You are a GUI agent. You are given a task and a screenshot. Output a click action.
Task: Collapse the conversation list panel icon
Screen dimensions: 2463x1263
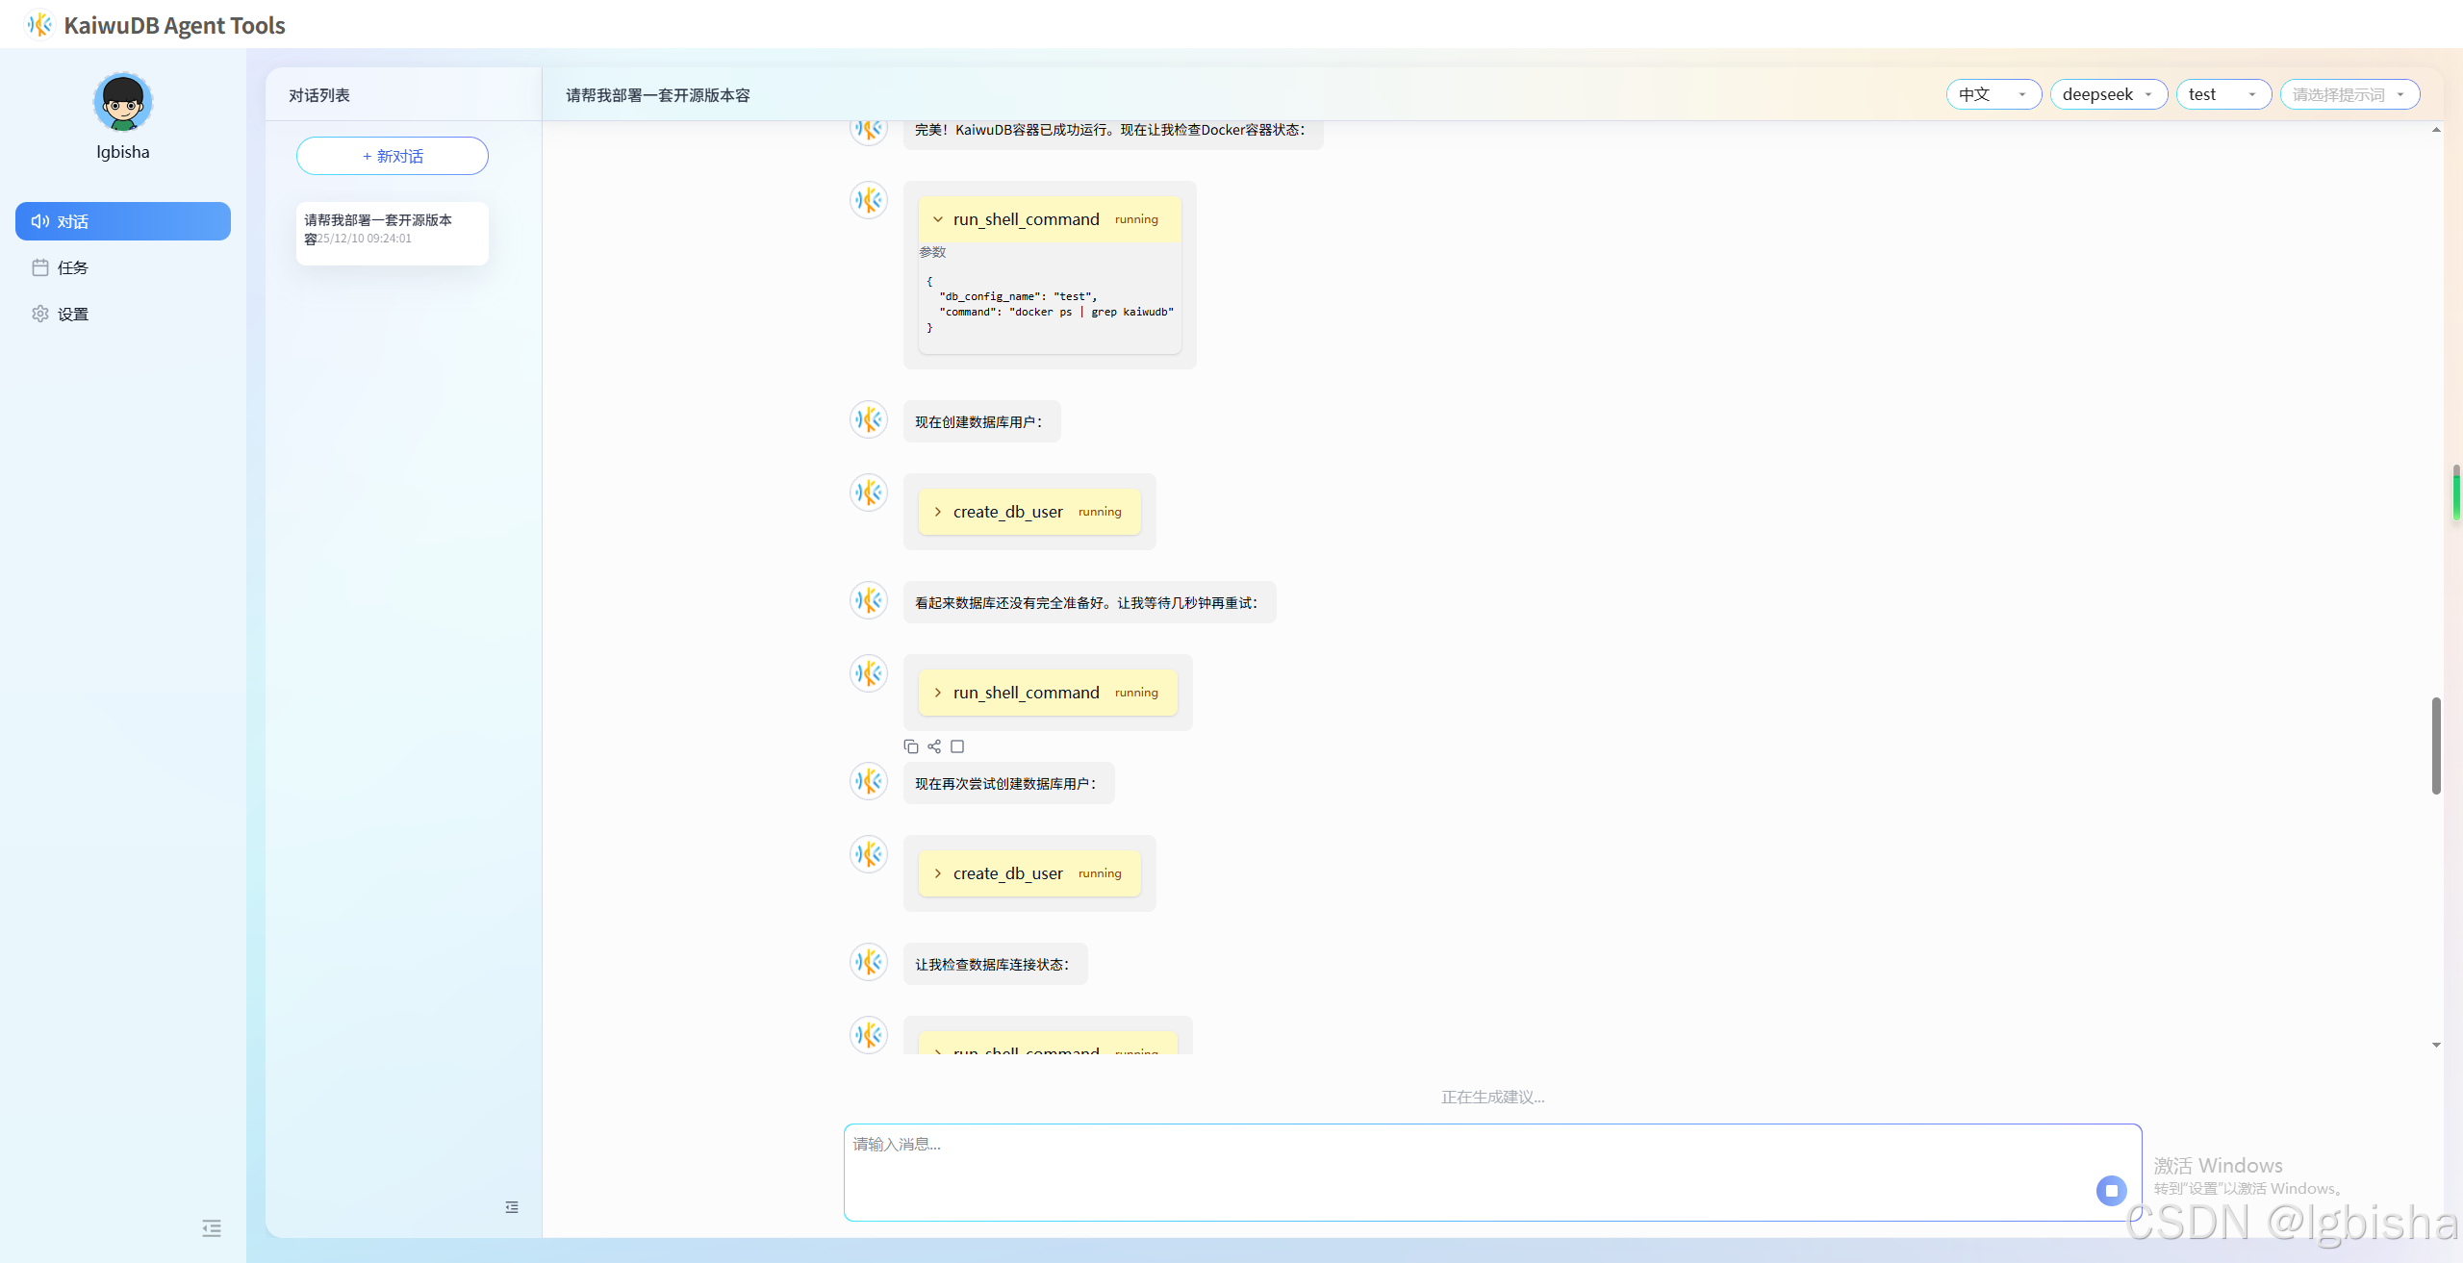pos(512,1206)
